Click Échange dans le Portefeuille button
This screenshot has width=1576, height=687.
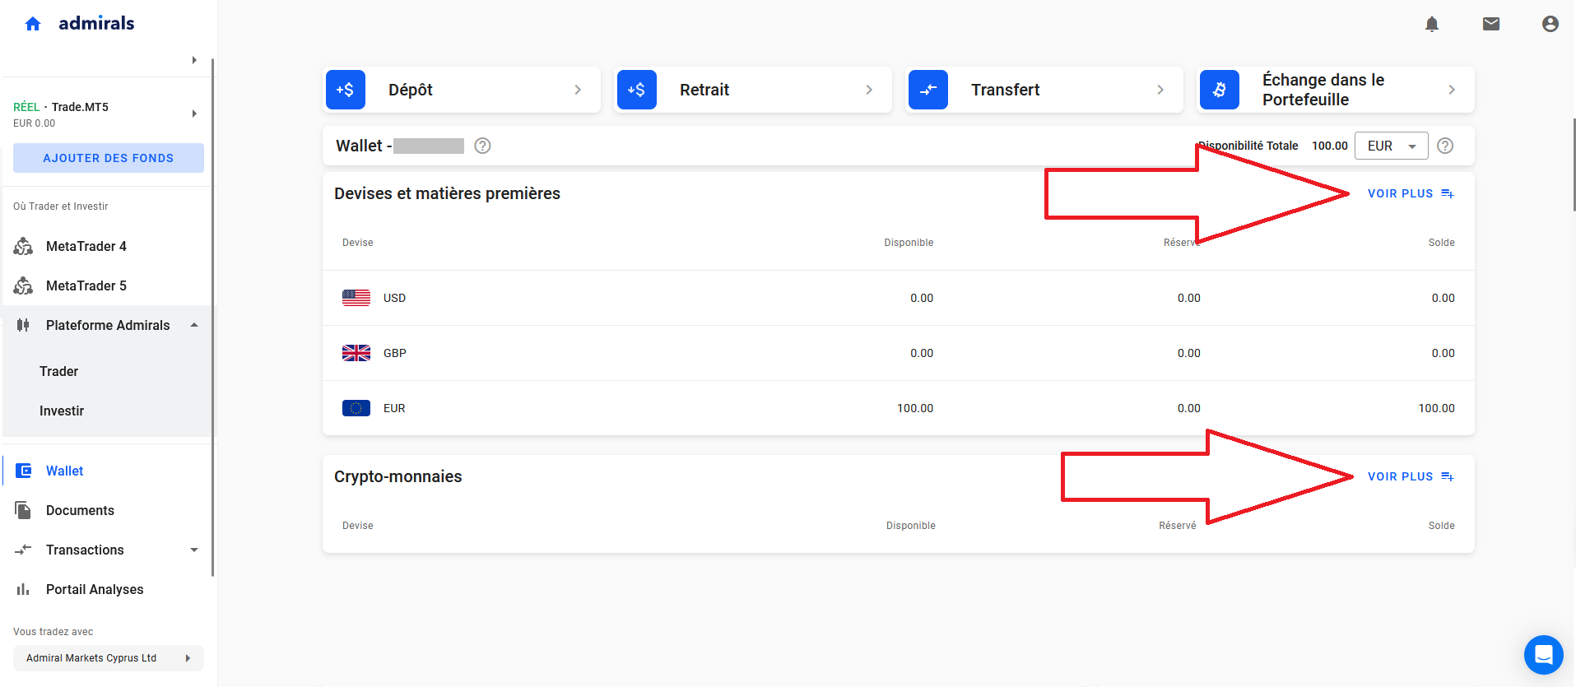(x=1336, y=90)
